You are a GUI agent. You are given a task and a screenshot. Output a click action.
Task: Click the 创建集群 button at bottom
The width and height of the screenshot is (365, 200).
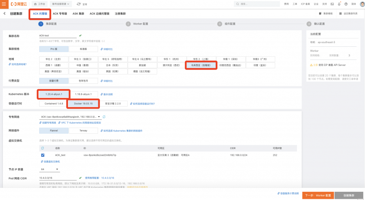click(349, 195)
